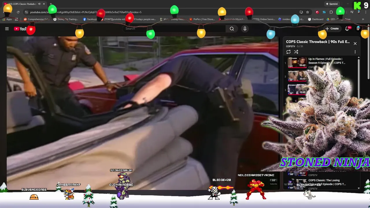Start voice search with the microphone icon
Screen dimensions: 370x208
pos(245,29)
